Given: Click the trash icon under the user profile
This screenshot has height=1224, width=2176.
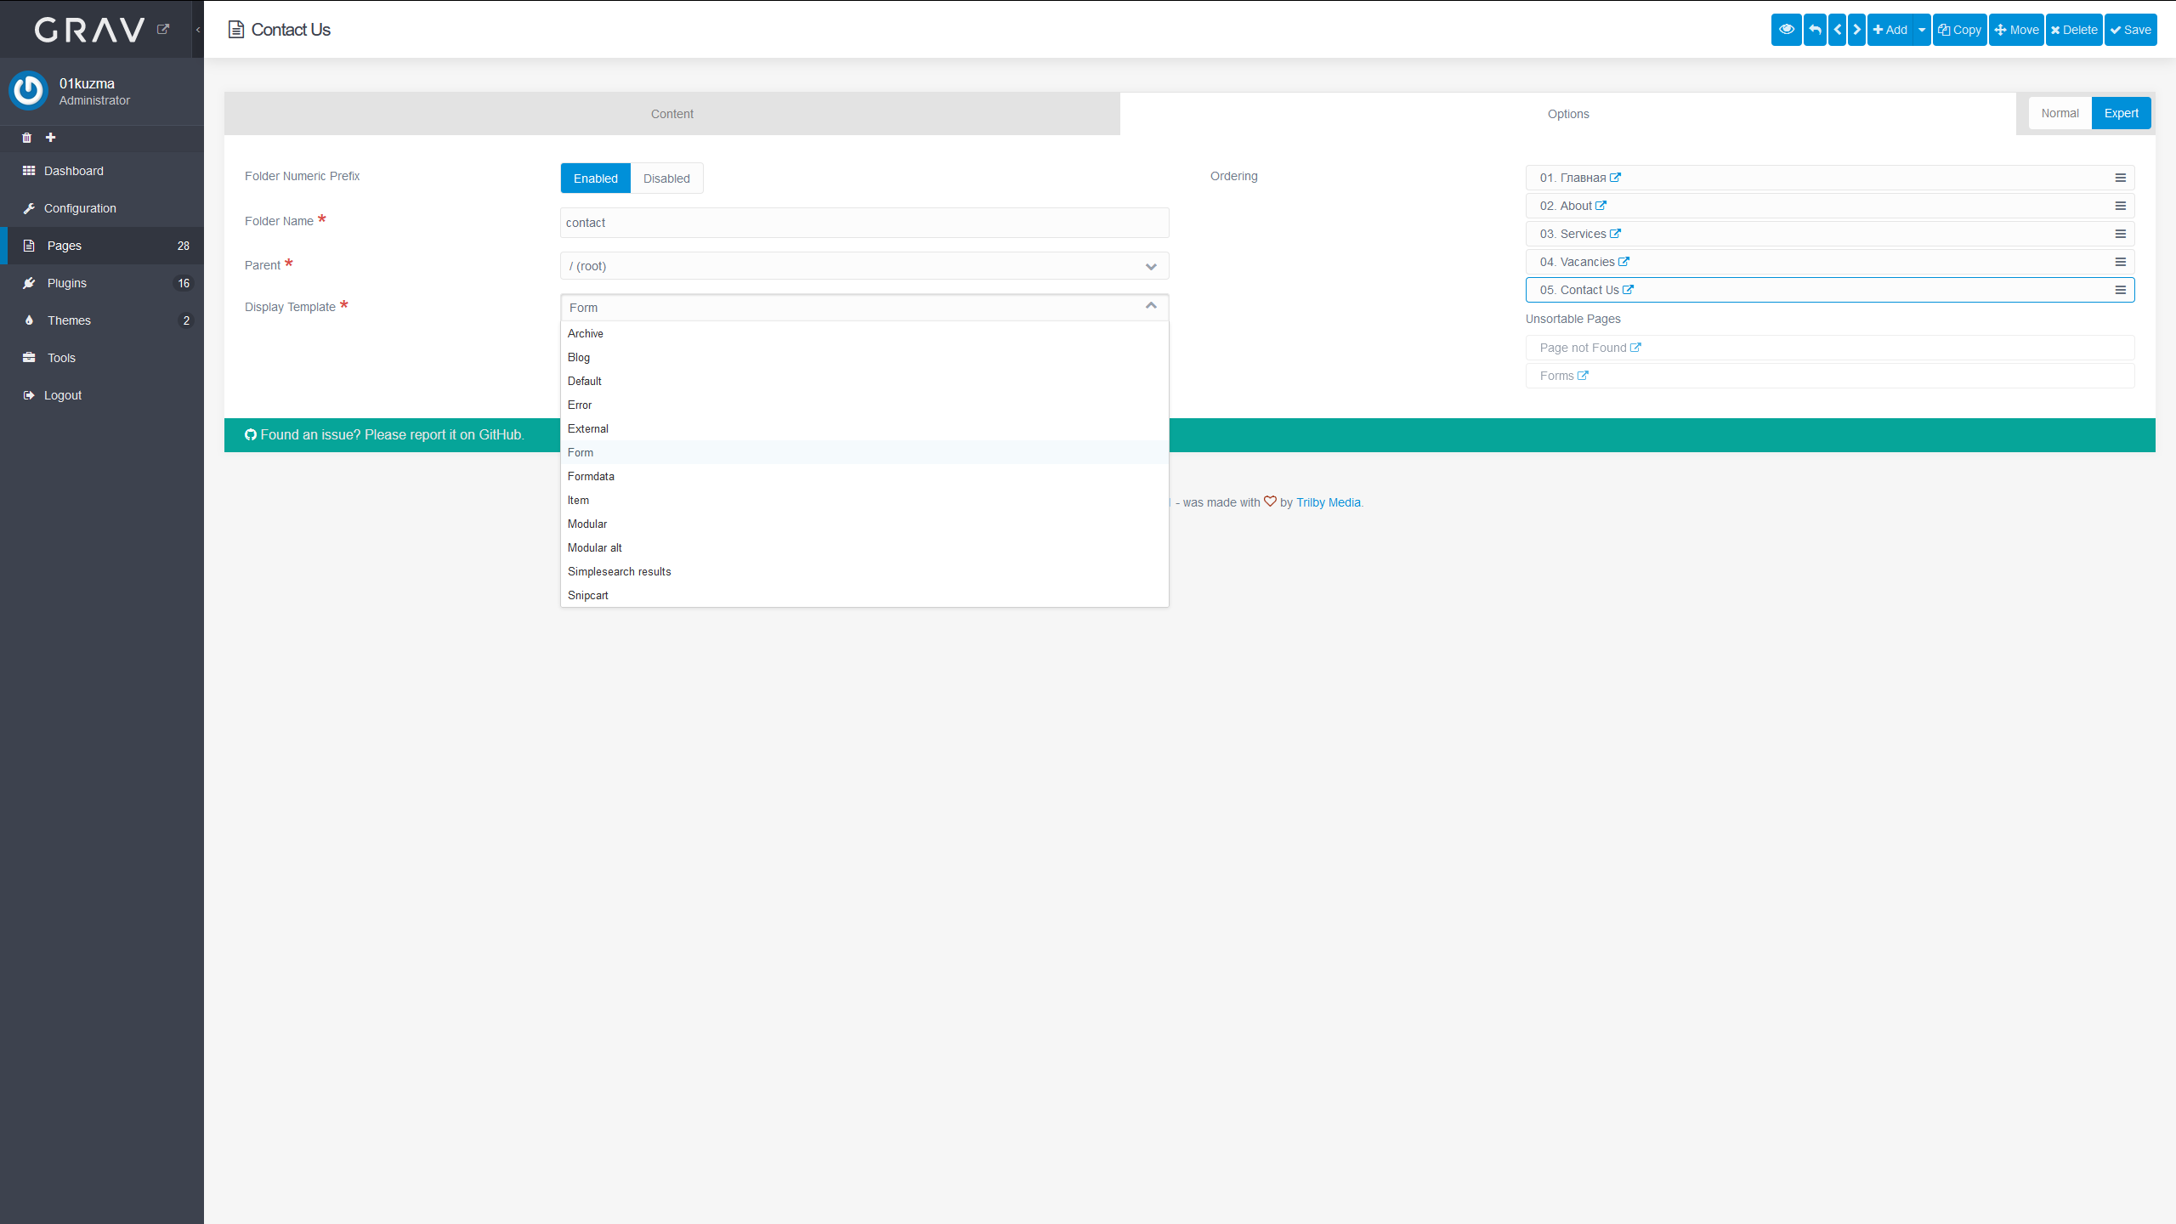Looking at the screenshot, I should coord(26,138).
